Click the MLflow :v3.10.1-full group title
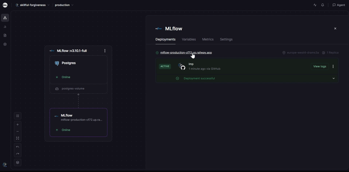 click(x=72, y=51)
